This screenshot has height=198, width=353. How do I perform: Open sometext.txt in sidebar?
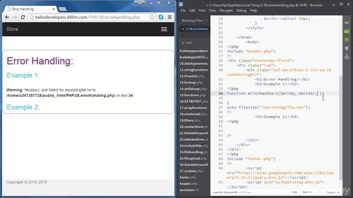[x=189, y=190]
